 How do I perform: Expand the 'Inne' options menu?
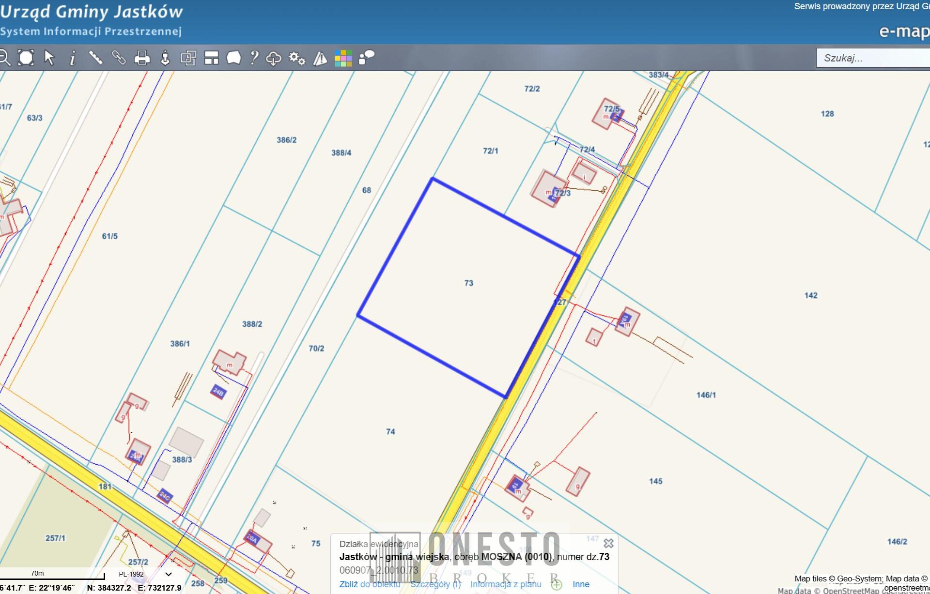581,584
